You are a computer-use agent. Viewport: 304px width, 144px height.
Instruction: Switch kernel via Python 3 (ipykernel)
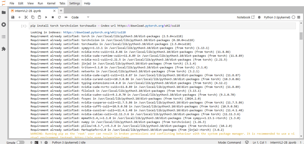pos(277,17)
